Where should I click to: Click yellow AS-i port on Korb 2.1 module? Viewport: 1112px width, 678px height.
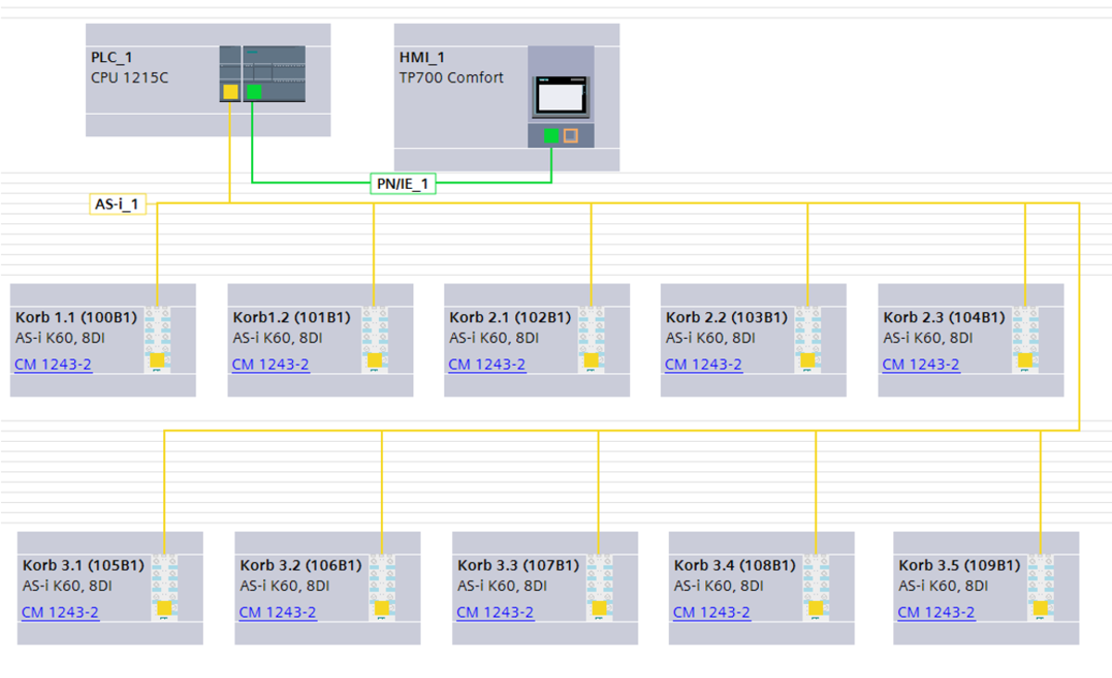(x=591, y=359)
